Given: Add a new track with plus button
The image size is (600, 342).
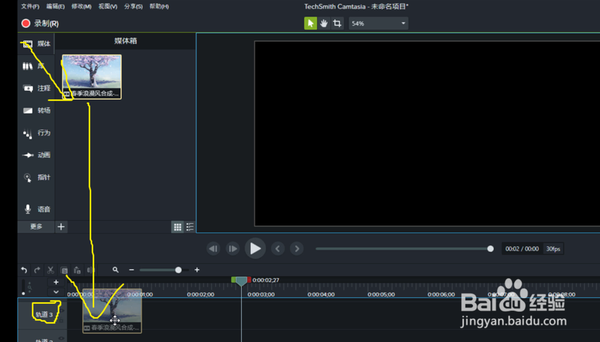Looking at the screenshot, I should pos(56,282).
